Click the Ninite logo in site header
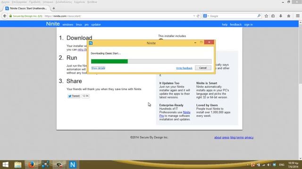Image resolution: width=302 pixels, height=169 pixels. click(53, 24)
